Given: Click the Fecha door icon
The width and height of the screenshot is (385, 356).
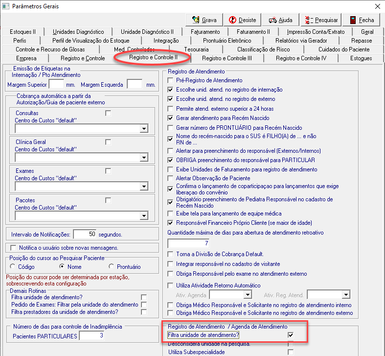Looking at the screenshot, I should (x=353, y=20).
